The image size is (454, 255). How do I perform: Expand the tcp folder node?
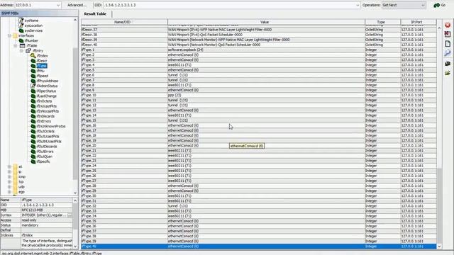9,181
